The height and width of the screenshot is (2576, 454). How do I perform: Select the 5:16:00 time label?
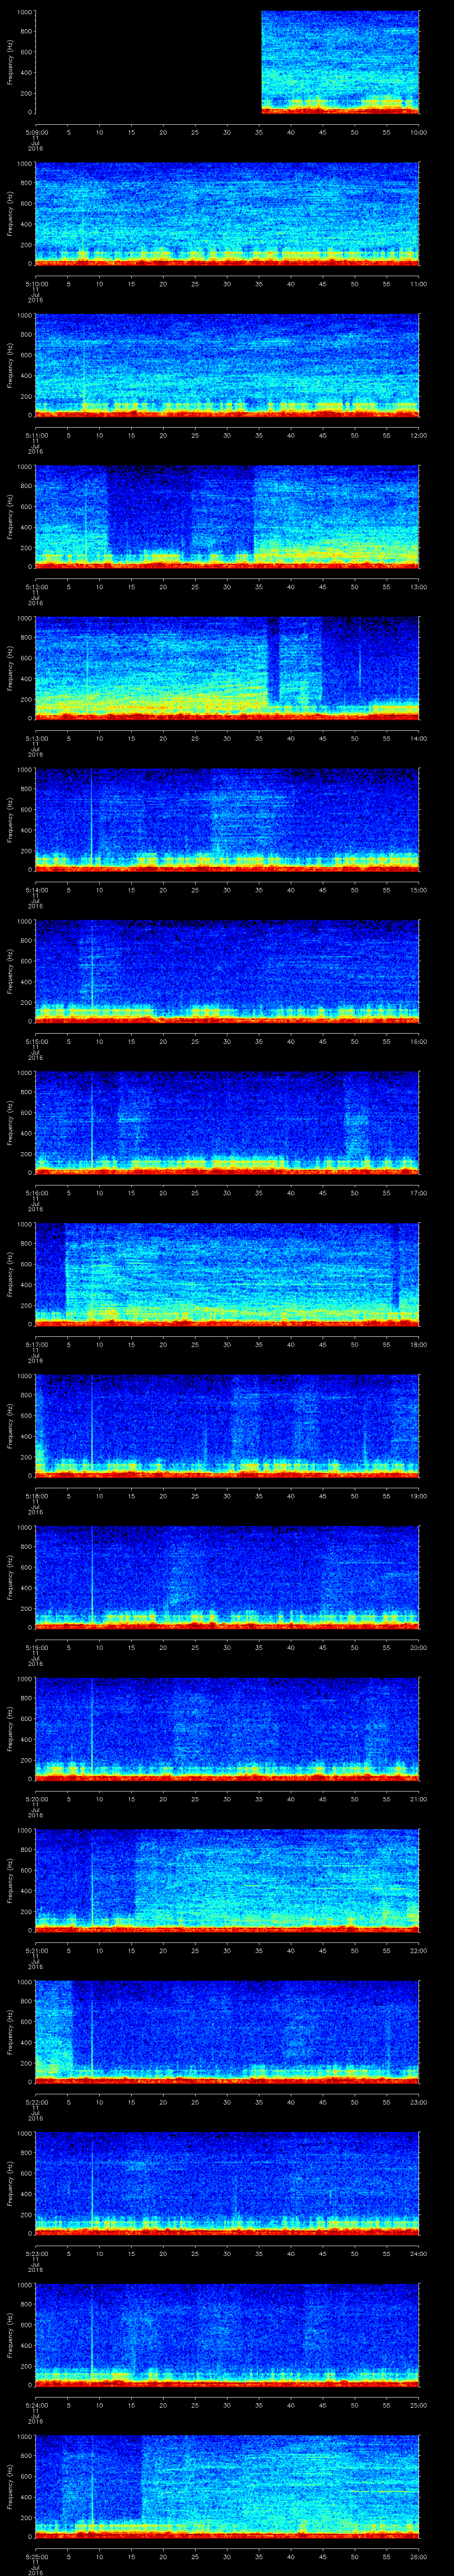[36, 1193]
